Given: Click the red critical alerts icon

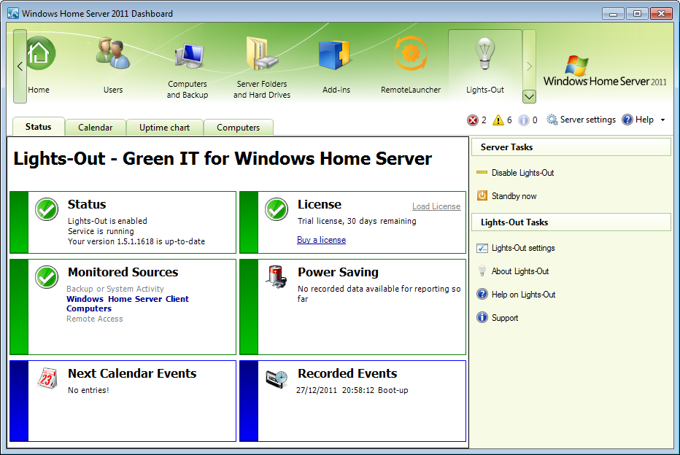Looking at the screenshot, I should tap(472, 120).
